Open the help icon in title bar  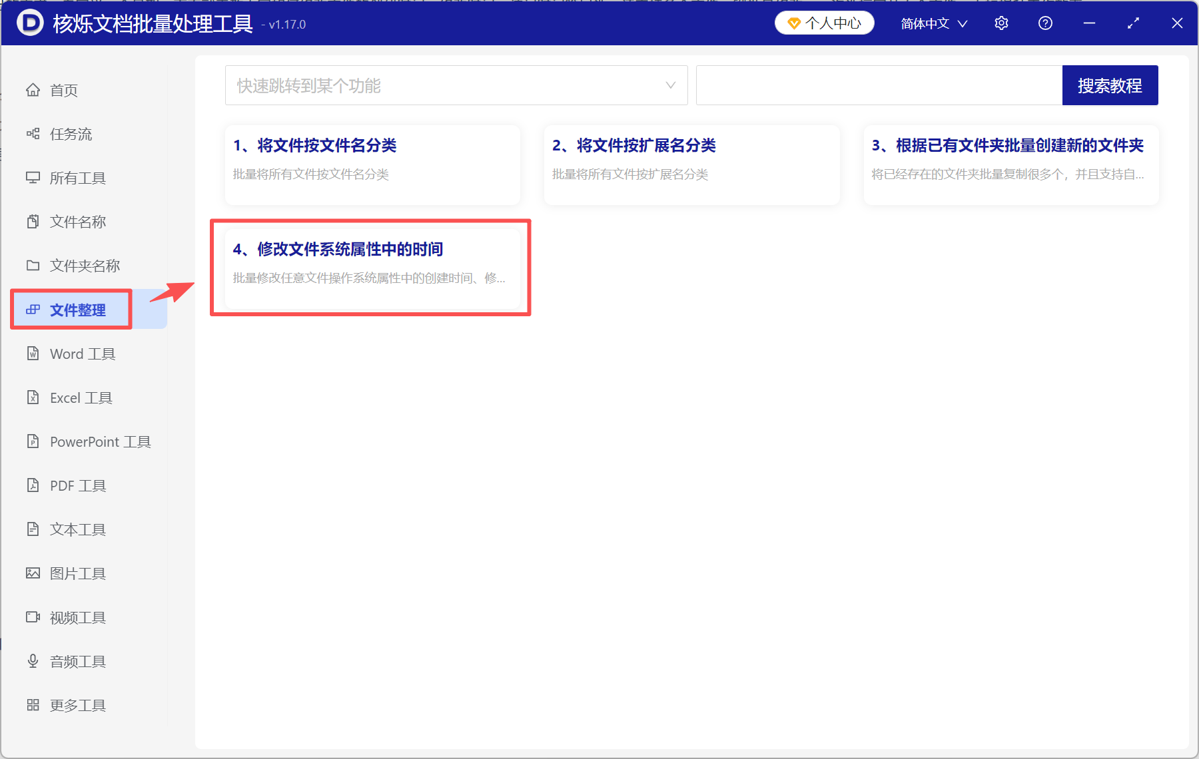(x=1045, y=23)
